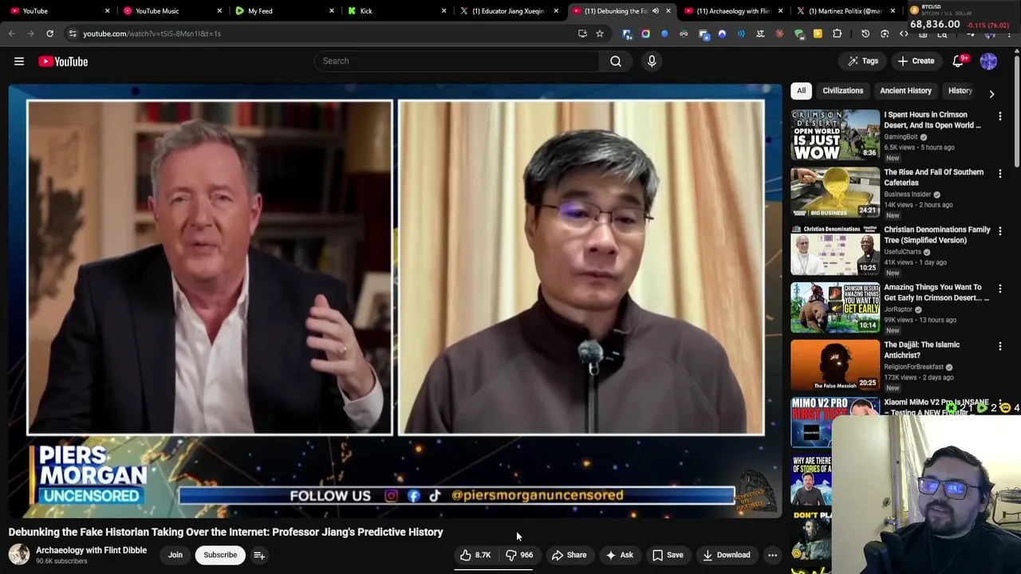This screenshot has width=1021, height=574.
Task: Open options for Southern Cafeterias video
Action: (999, 174)
